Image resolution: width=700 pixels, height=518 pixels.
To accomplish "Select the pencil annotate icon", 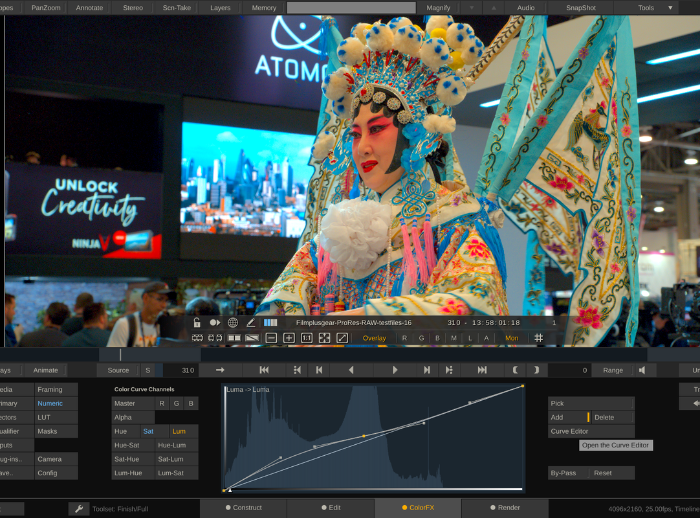I will tap(251, 322).
